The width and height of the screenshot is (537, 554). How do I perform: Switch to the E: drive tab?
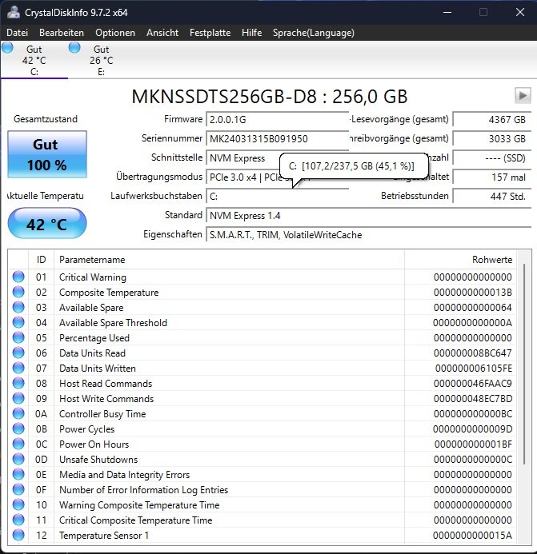[101, 60]
